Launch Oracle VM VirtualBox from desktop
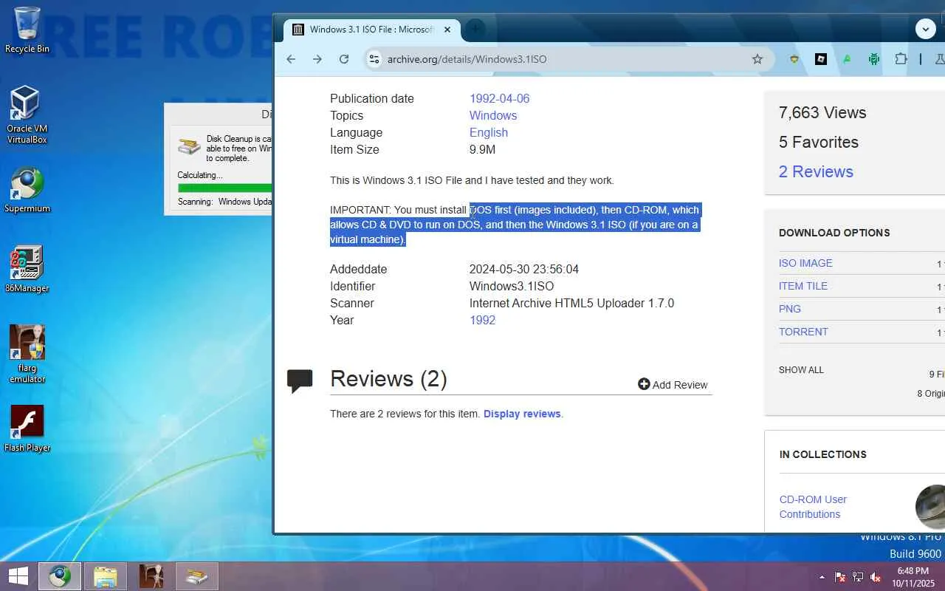Image resolution: width=945 pixels, height=591 pixels. tap(27, 115)
